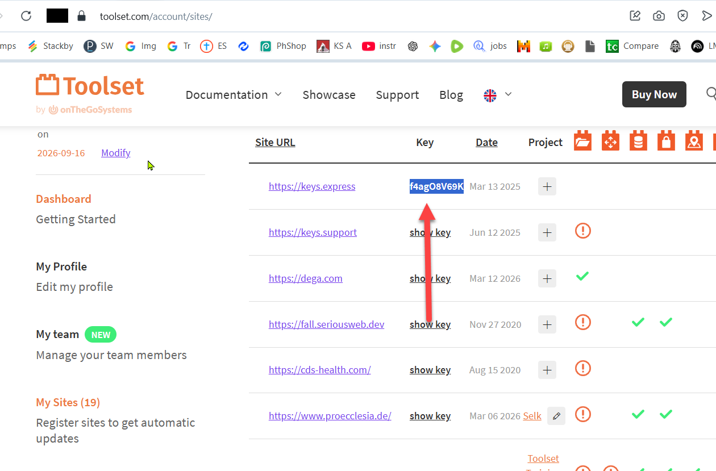Show key for keys.support site
Screen dimensions: 716x471
(x=430, y=232)
